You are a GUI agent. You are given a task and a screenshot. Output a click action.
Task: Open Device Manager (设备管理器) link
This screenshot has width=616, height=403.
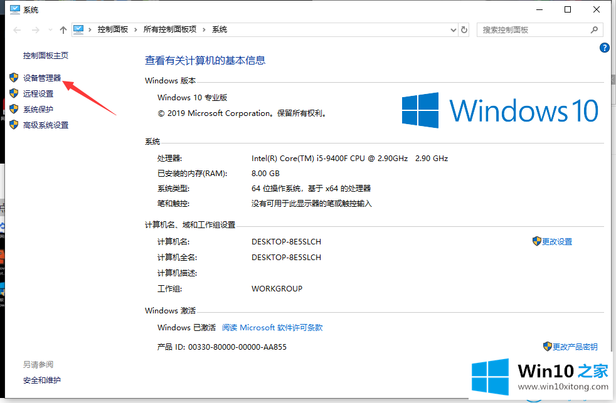42,78
